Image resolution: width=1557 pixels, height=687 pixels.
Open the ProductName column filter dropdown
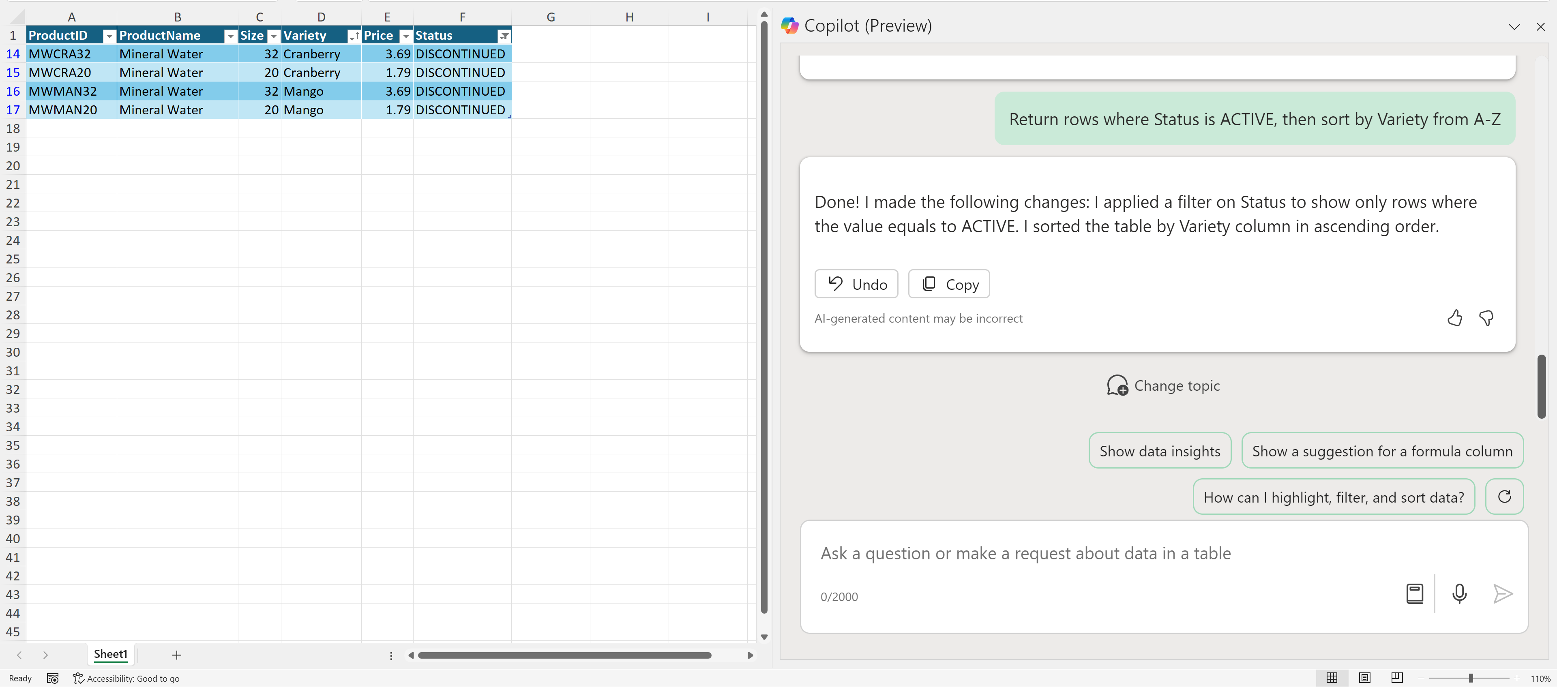pyautogui.click(x=230, y=36)
